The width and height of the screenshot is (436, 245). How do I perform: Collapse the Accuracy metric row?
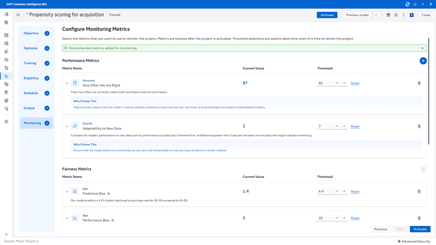click(x=67, y=83)
